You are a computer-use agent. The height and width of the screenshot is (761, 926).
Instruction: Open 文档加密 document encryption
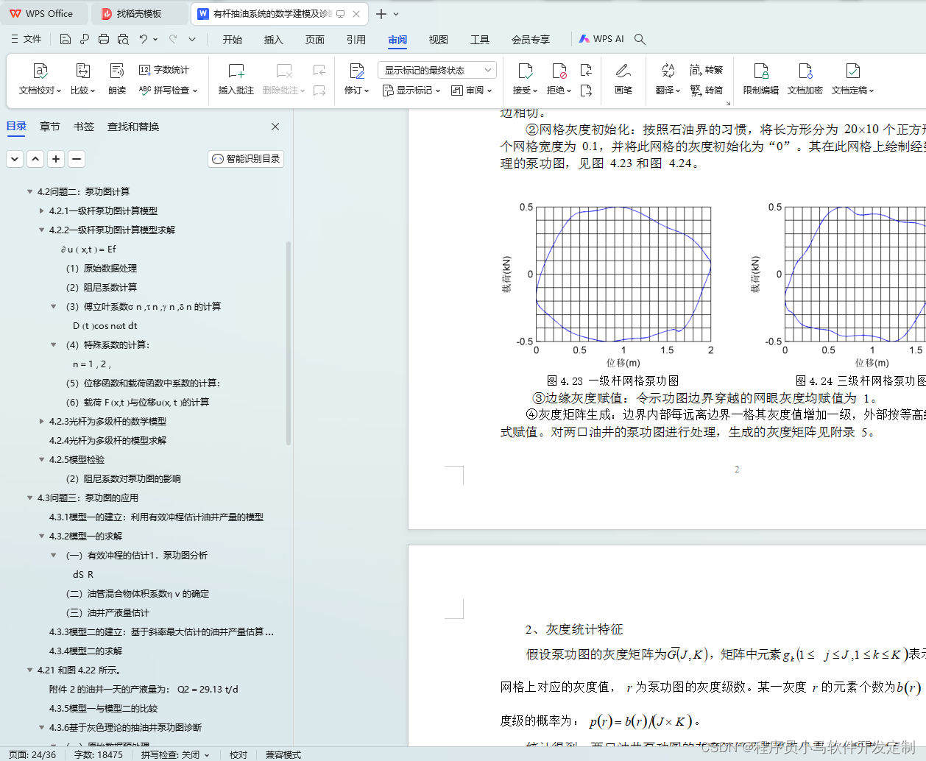pos(805,79)
